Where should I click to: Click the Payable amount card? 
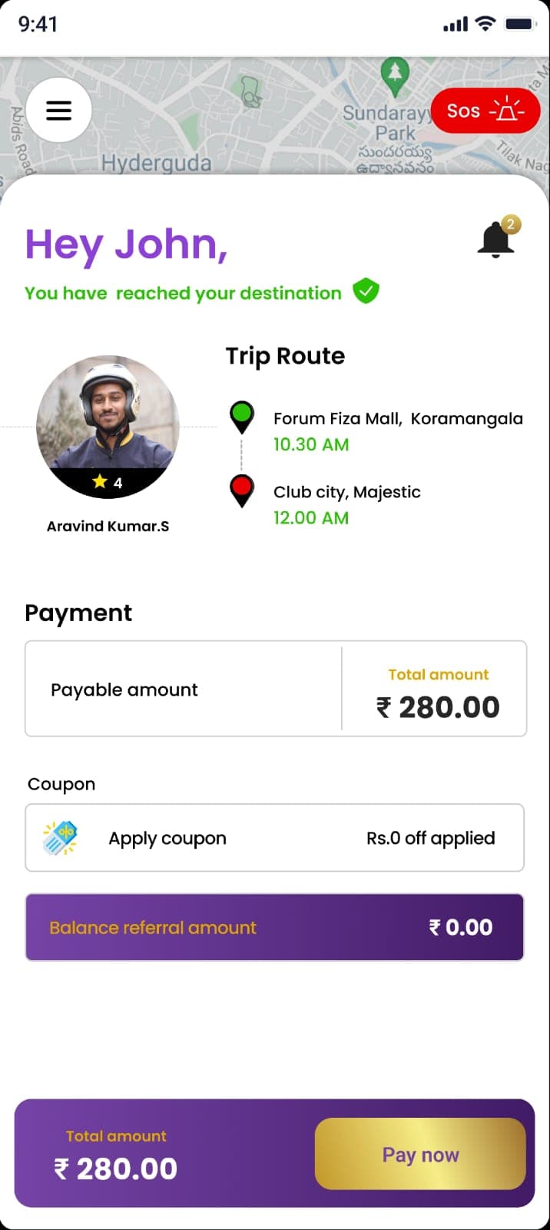[184, 690]
